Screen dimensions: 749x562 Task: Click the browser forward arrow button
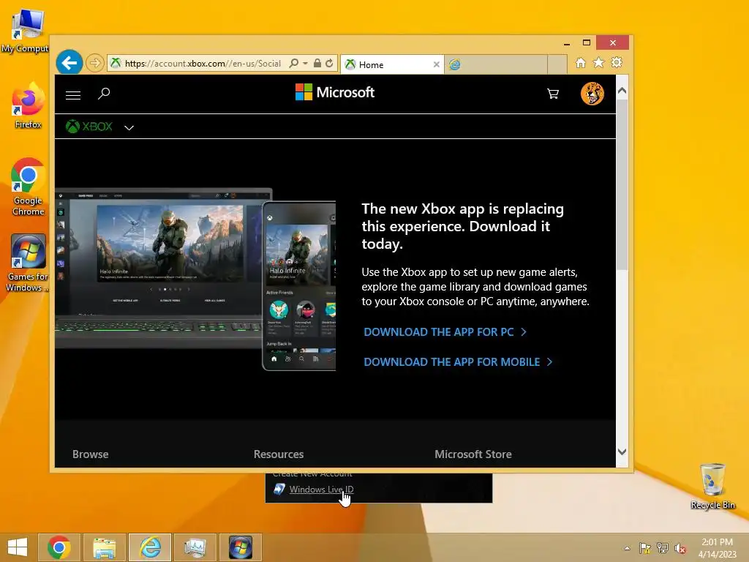click(95, 63)
